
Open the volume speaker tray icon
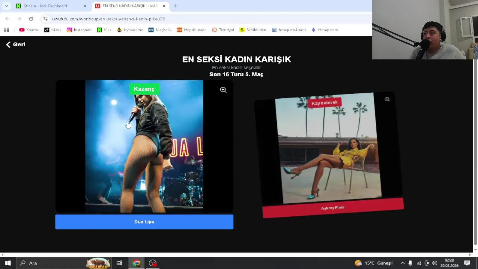click(x=434, y=263)
